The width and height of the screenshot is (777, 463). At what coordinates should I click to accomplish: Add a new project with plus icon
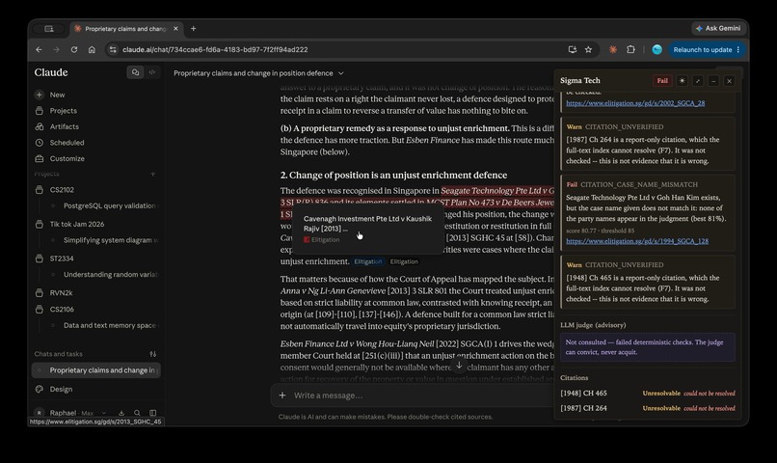pyautogui.click(x=152, y=174)
